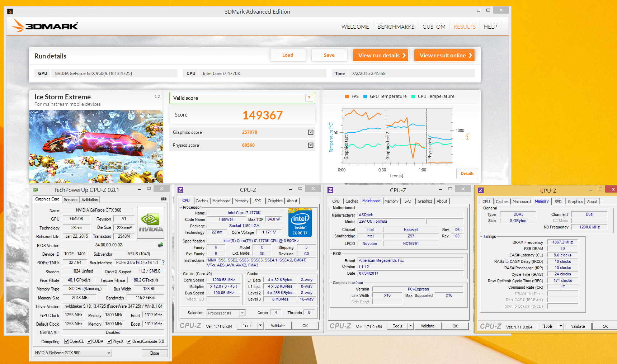The image size is (617, 364).
Task: Open About tab in the Memory CPU-Z window
Action: click(x=592, y=202)
